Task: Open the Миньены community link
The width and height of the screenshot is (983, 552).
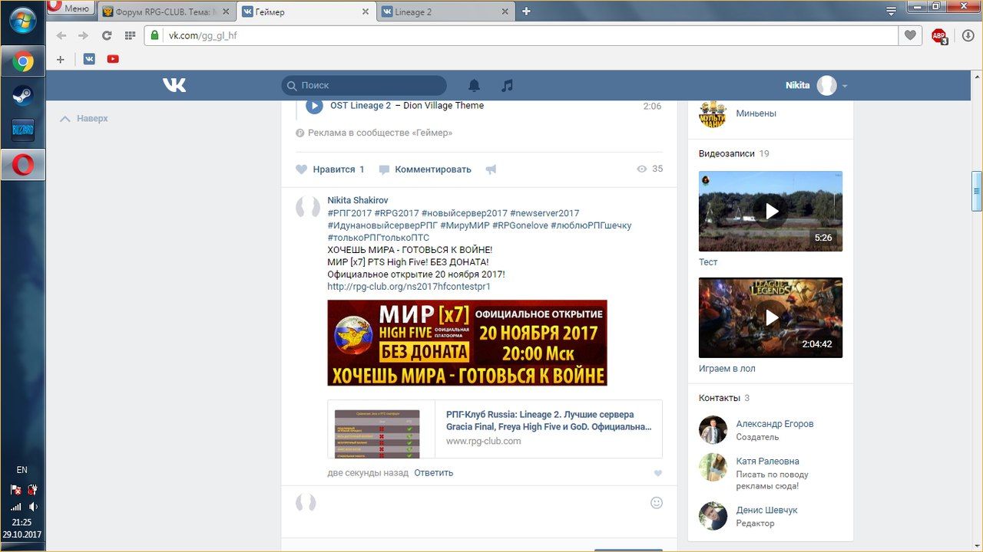Action: [x=756, y=113]
